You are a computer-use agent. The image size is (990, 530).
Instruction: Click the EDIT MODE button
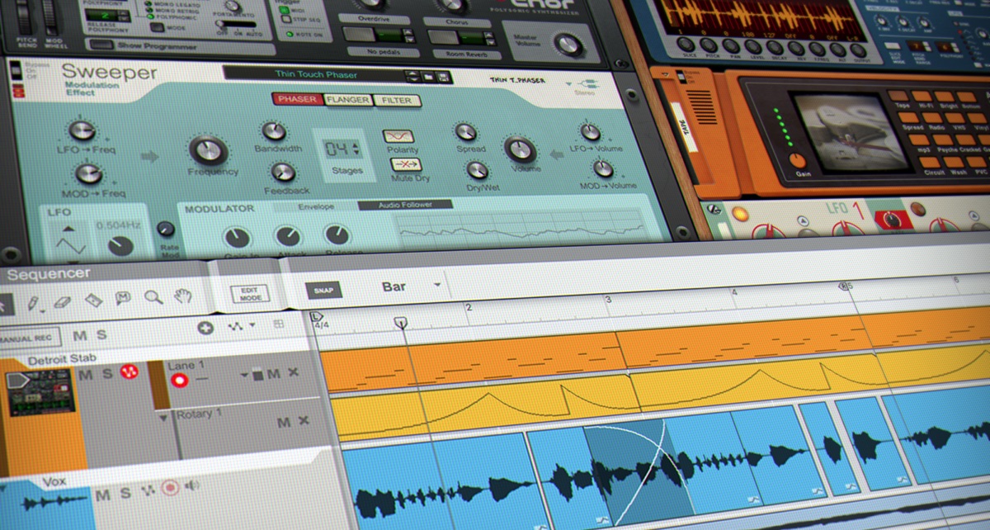click(250, 292)
